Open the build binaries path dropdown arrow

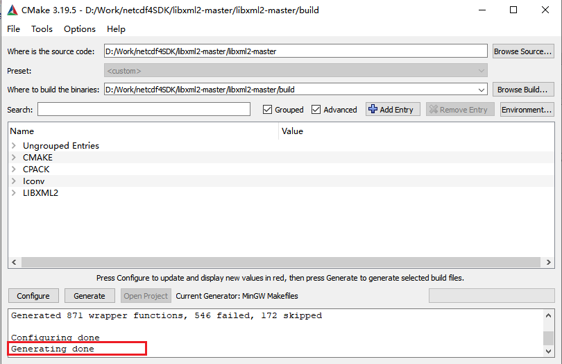(x=482, y=90)
